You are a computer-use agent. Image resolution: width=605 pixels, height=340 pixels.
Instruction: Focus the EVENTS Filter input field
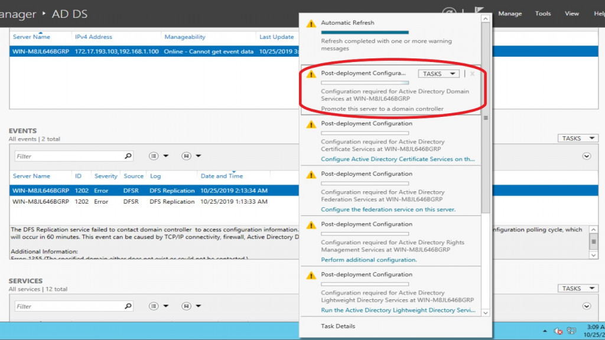point(69,156)
